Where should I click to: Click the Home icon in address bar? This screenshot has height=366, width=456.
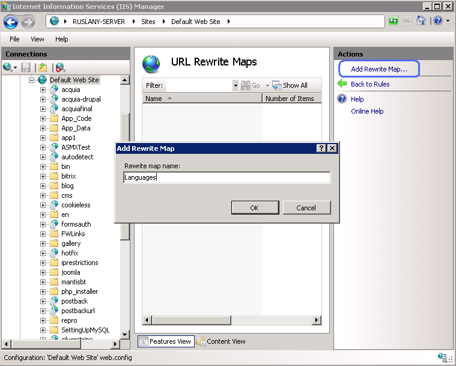coord(421,21)
